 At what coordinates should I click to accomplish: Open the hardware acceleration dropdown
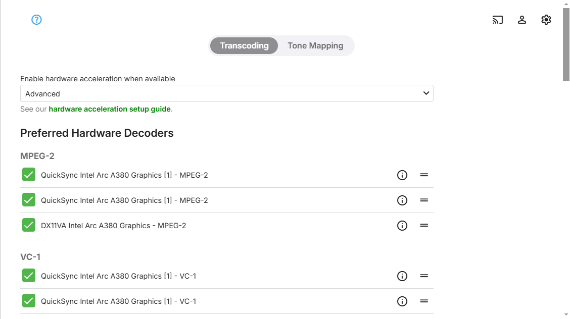[226, 93]
